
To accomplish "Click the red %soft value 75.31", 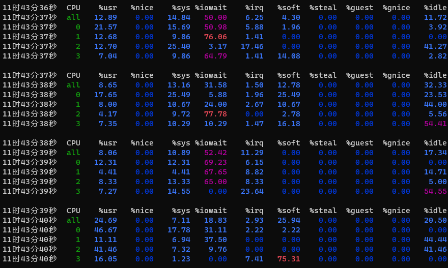I will (x=289, y=259).
